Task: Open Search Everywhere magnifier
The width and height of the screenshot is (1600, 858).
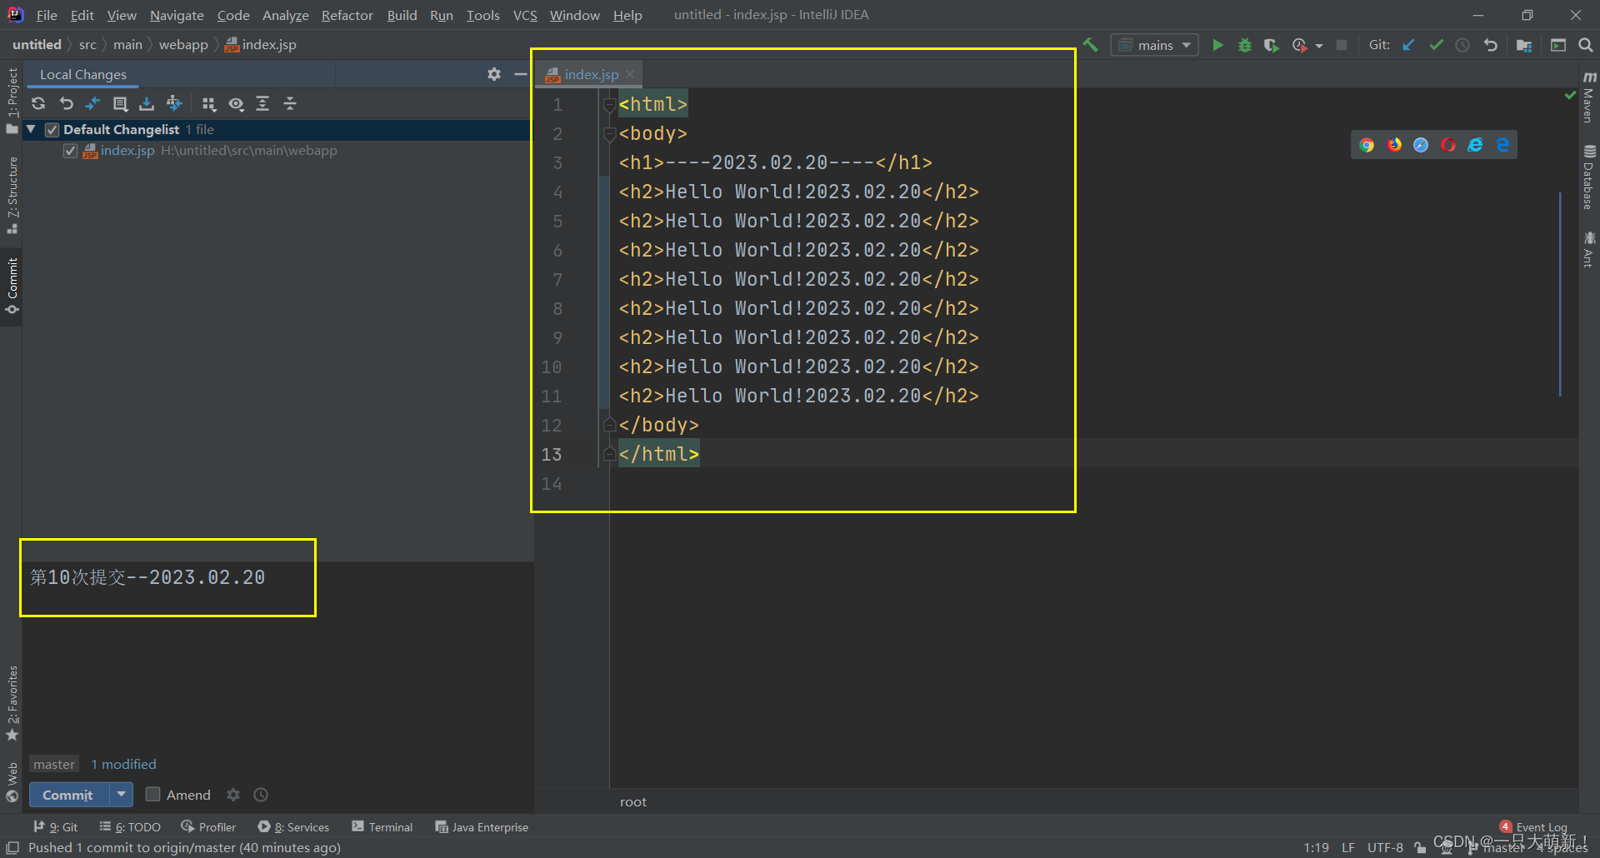Action: [x=1586, y=45]
